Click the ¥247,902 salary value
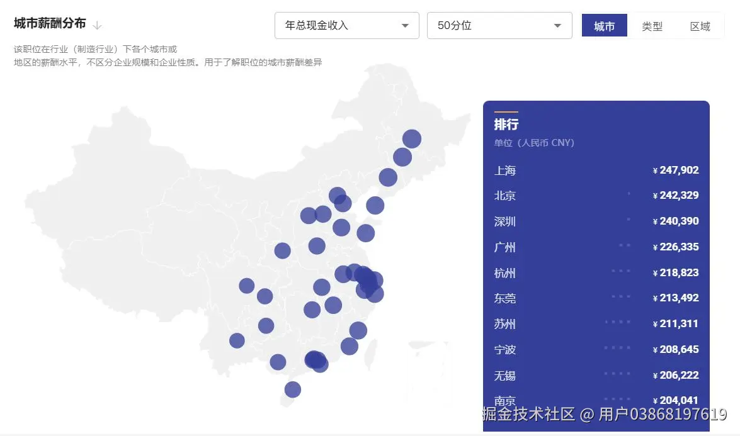The image size is (740, 436). coord(675,170)
